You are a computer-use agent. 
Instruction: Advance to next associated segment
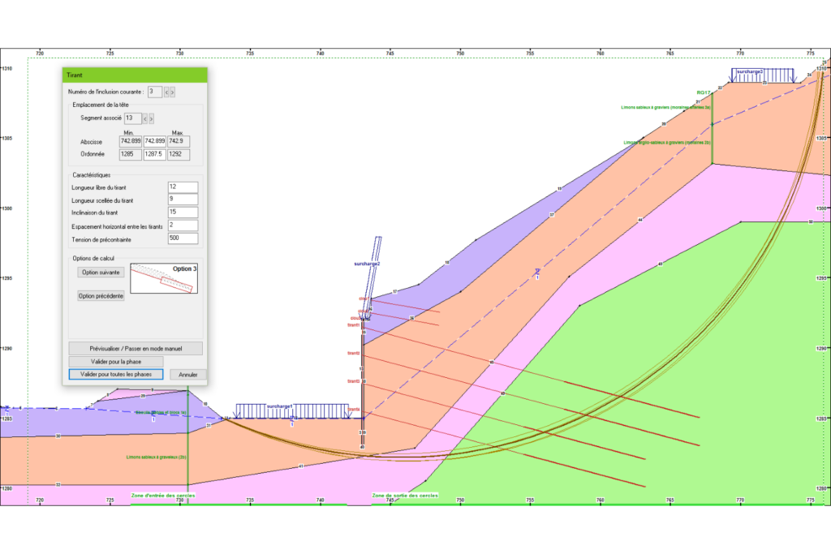(x=152, y=118)
